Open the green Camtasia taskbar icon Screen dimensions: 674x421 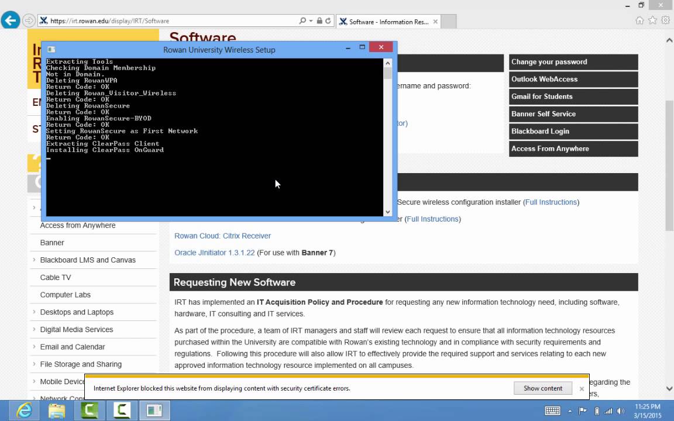[90, 410]
